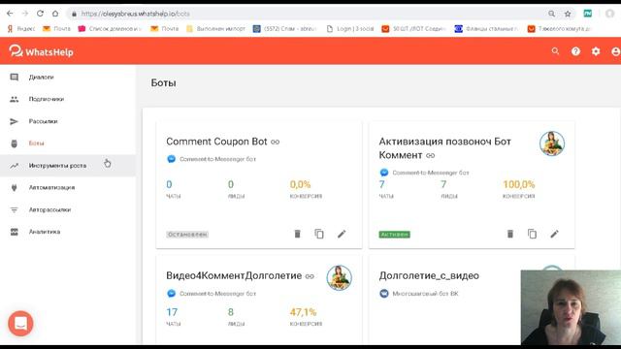Image resolution: width=621 pixels, height=349 pixels.
Task: Click the growth chart icon in the sidebar
Action: pos(15,166)
